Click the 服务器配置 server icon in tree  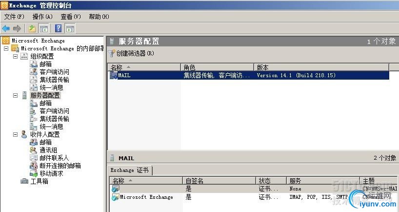pyautogui.click(x=24, y=95)
